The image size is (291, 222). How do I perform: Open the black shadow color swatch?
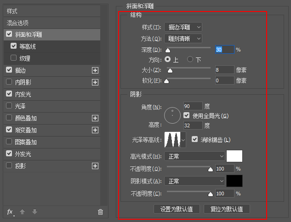coord(234,181)
